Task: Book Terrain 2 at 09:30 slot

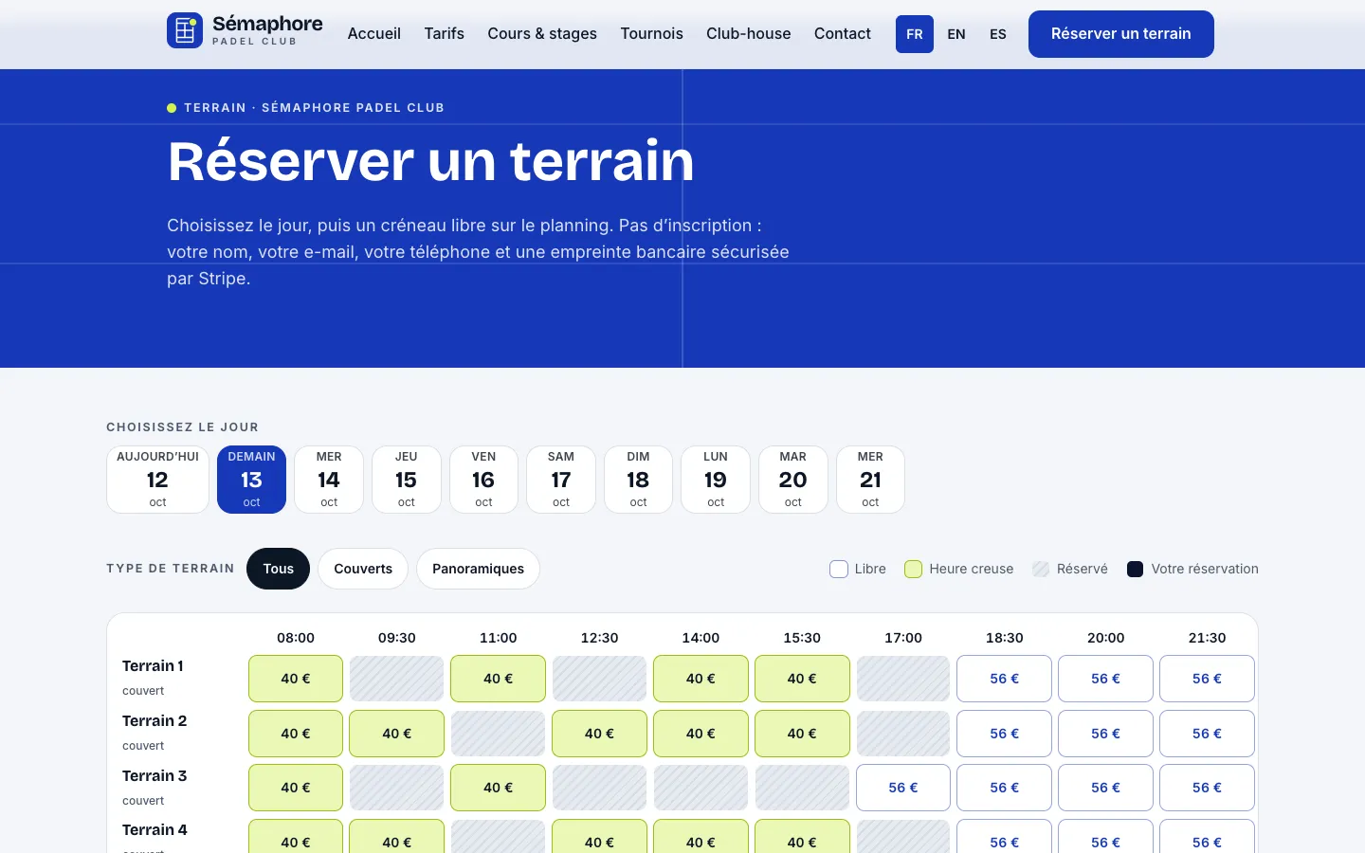Action: tap(397, 734)
